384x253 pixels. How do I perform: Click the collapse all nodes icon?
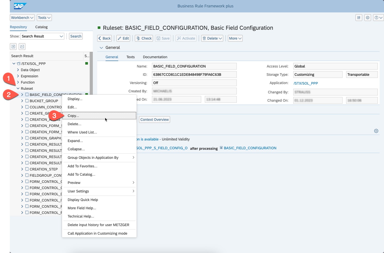[x=22, y=47]
